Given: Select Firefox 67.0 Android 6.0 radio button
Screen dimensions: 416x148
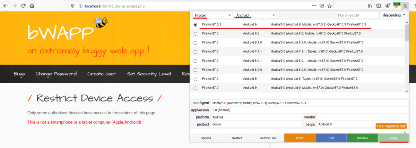Looking at the screenshot, I should (195, 34).
